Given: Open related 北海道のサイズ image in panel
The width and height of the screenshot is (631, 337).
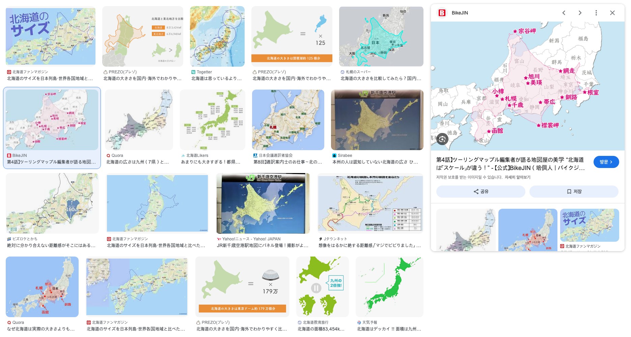Looking at the screenshot, I should point(589,225).
